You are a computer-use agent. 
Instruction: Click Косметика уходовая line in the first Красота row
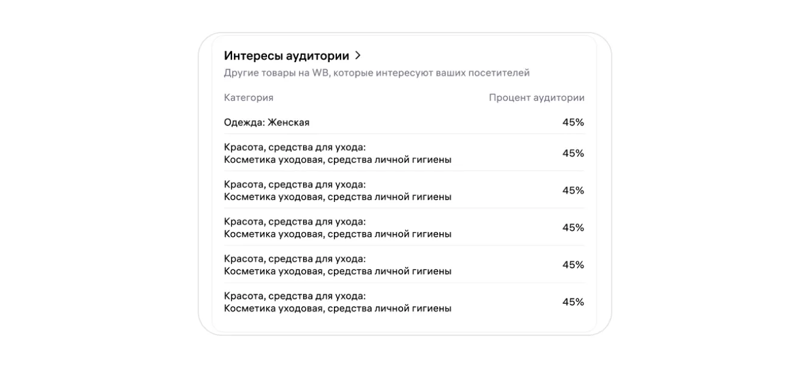click(x=337, y=160)
